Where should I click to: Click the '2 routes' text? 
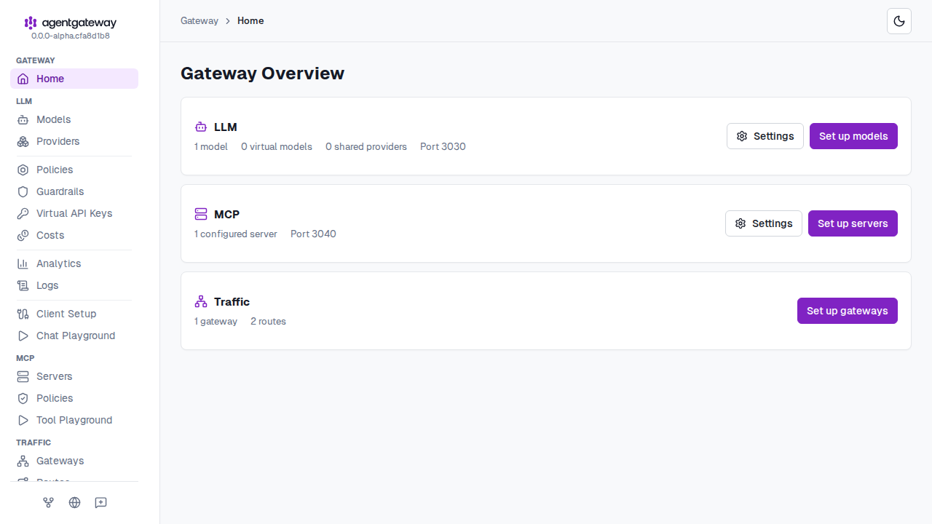[x=268, y=322]
